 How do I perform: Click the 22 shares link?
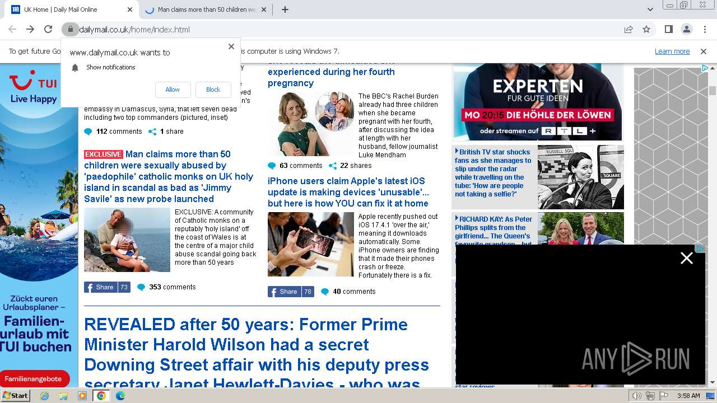[350, 166]
